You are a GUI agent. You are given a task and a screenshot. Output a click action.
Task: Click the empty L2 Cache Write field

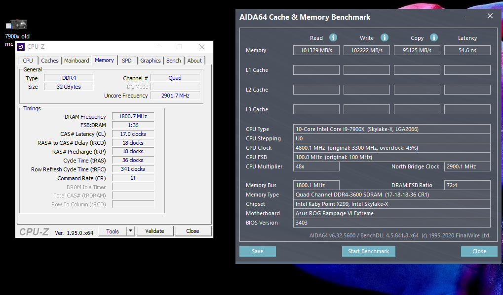367,90
